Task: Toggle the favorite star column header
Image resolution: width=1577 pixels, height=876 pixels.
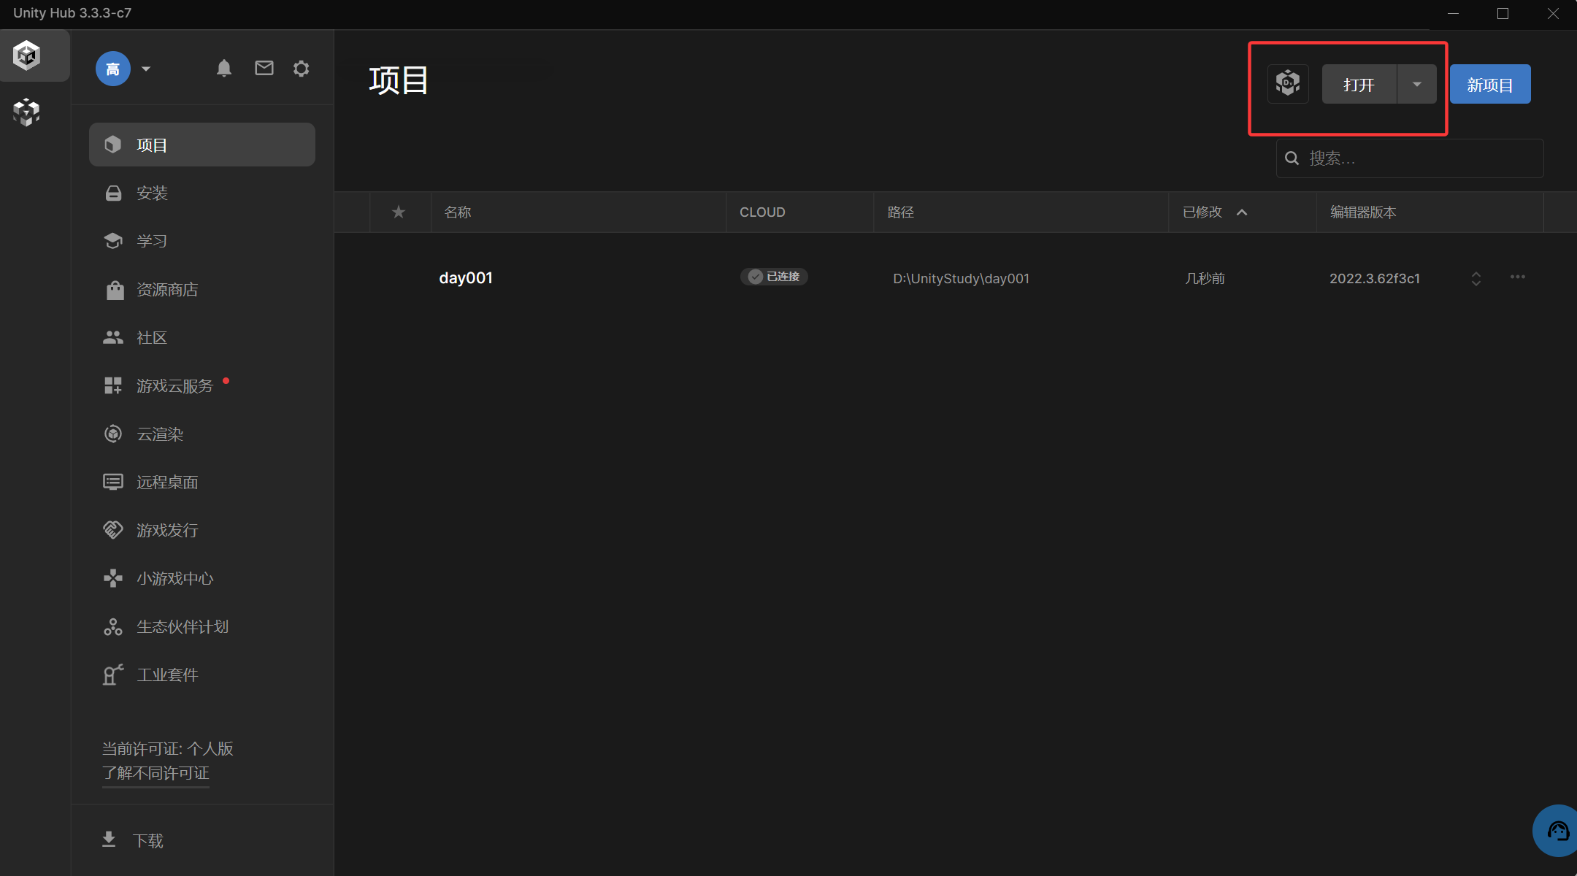Action: click(x=398, y=212)
